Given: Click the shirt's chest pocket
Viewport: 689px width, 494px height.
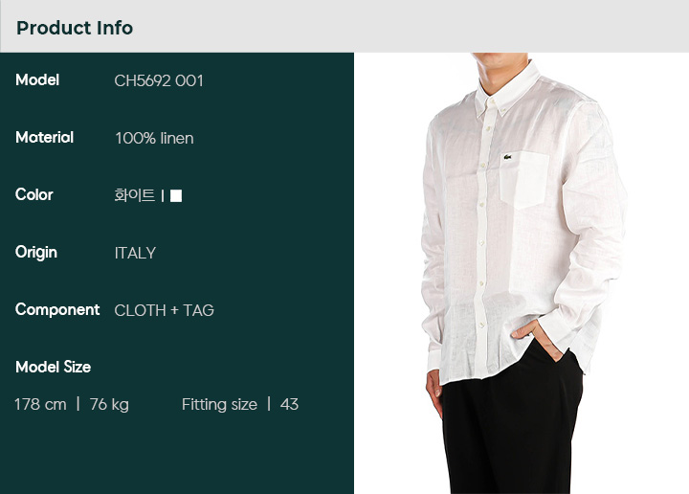Looking at the screenshot, I should [524, 179].
